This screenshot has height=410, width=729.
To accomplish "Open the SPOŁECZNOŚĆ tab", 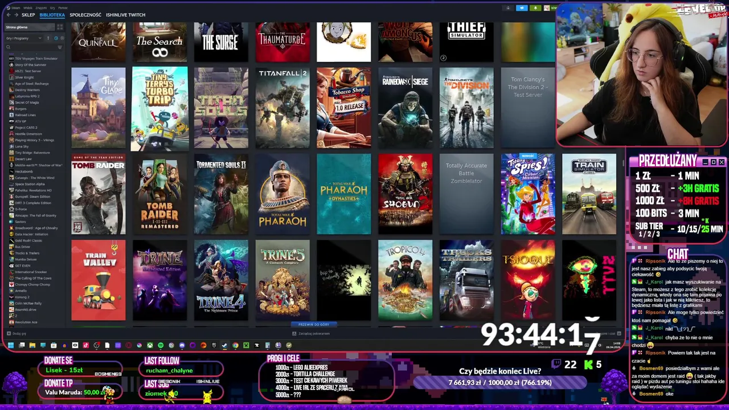I will point(85,15).
